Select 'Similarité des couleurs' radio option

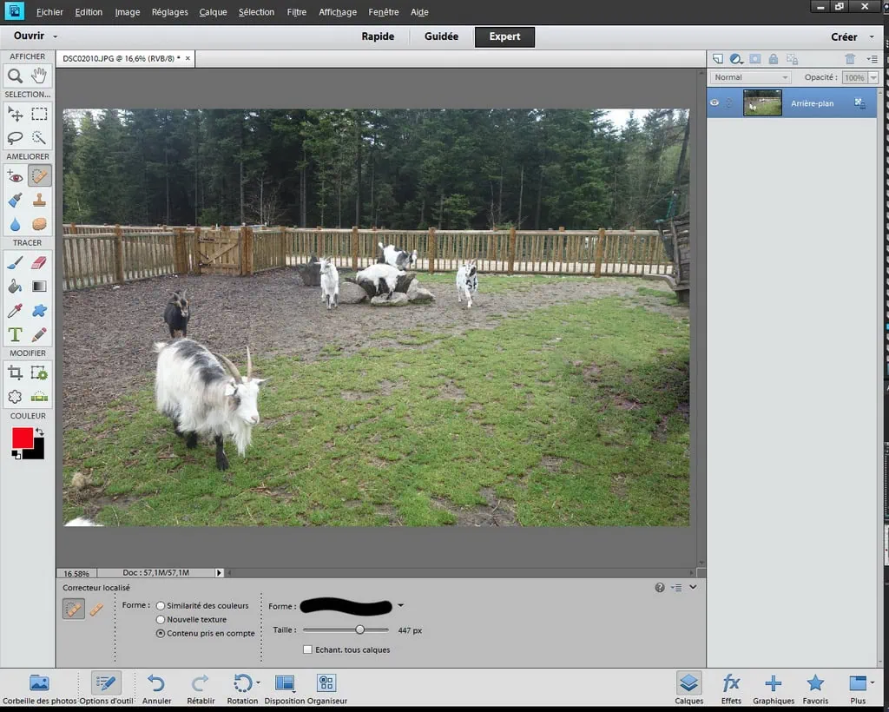coord(161,605)
